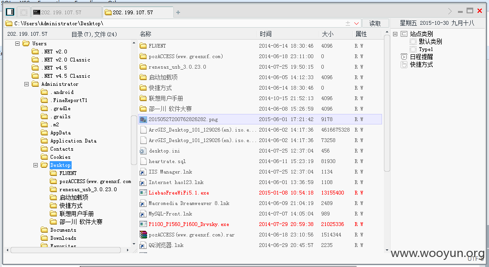
Task: Click the folder tree vertical scrollbar thumb
Action: pos(134,140)
